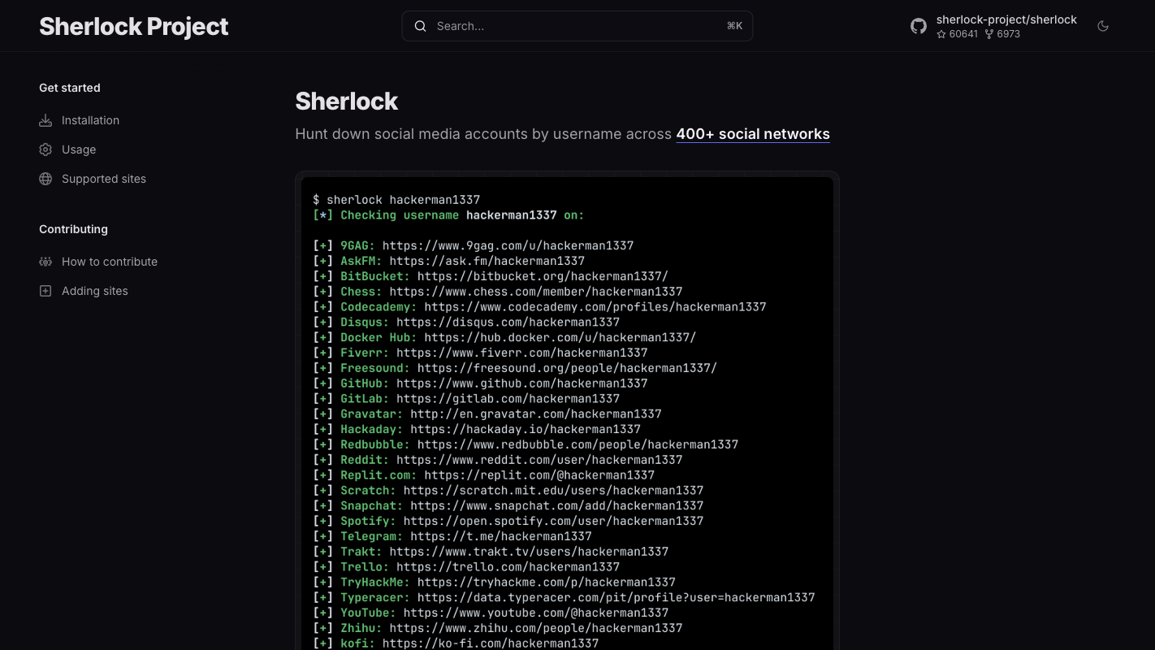
Task: Click the Telegram result line
Action: tap(452, 536)
